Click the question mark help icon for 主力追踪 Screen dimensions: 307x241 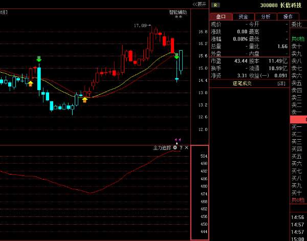181,147
